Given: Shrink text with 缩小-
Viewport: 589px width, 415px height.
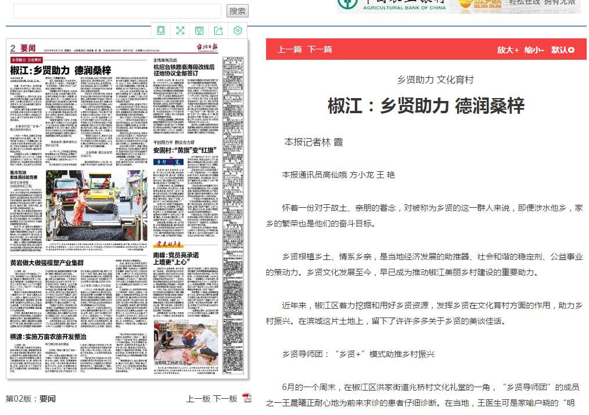Looking at the screenshot, I should (x=534, y=50).
